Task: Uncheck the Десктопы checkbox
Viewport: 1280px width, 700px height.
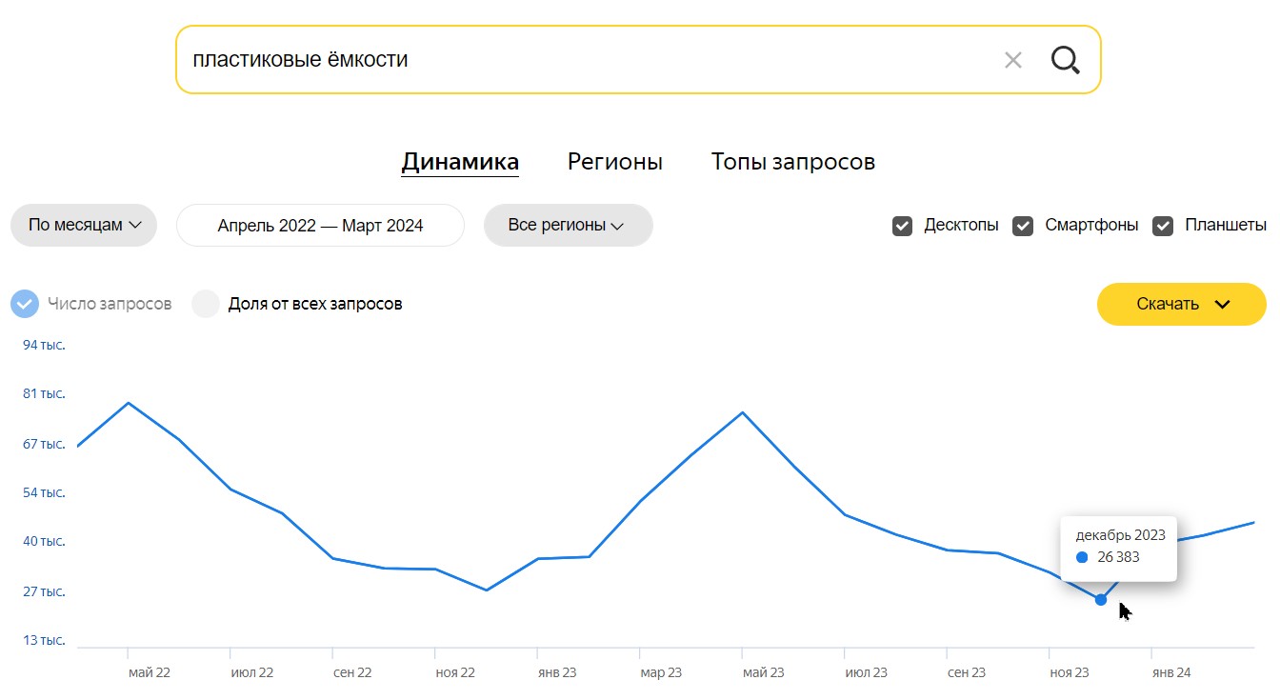Action: [x=902, y=226]
